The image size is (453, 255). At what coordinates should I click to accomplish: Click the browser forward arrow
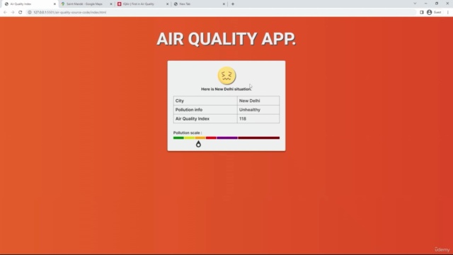pos(13,12)
